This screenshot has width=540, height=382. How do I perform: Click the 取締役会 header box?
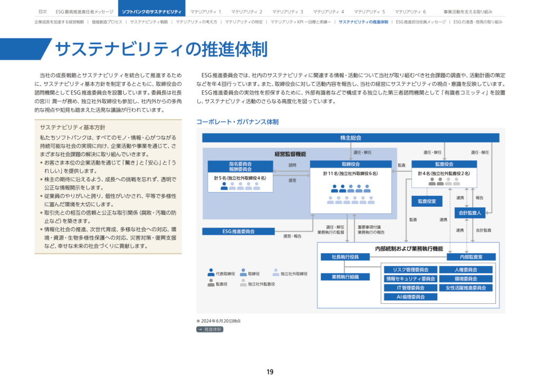tap(351, 164)
